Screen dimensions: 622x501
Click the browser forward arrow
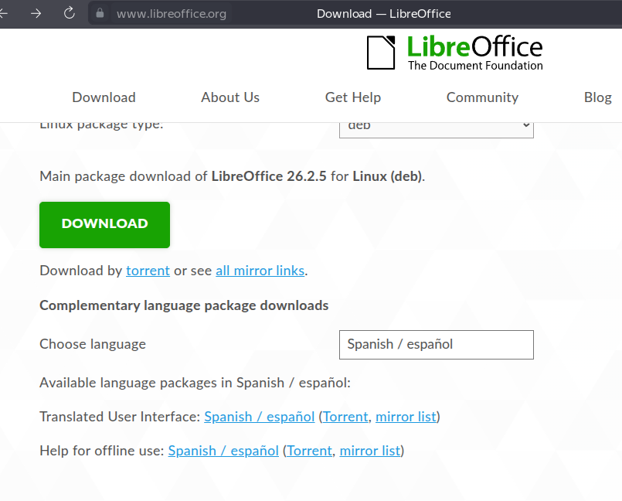[x=36, y=13]
